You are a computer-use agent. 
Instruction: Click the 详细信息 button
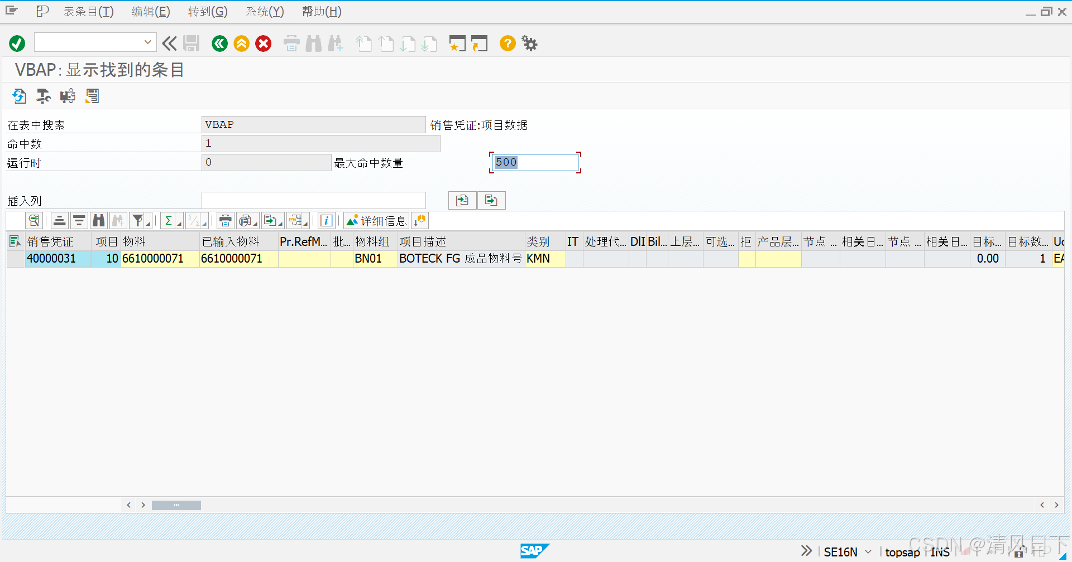click(x=377, y=220)
